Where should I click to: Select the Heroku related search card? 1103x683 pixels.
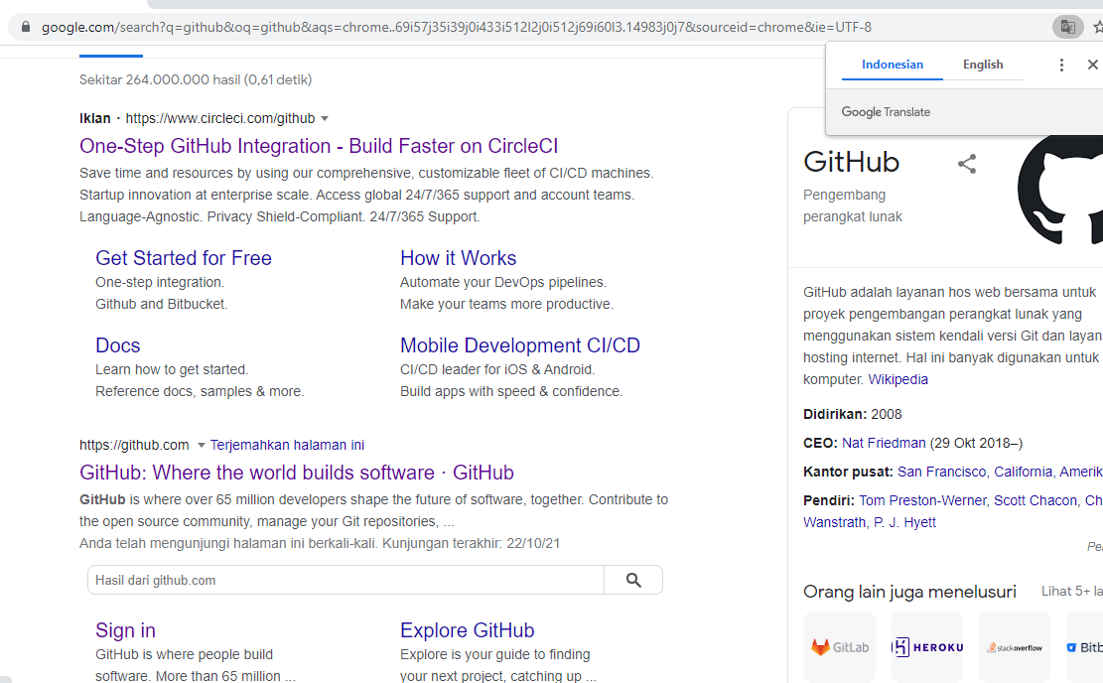tap(927, 646)
